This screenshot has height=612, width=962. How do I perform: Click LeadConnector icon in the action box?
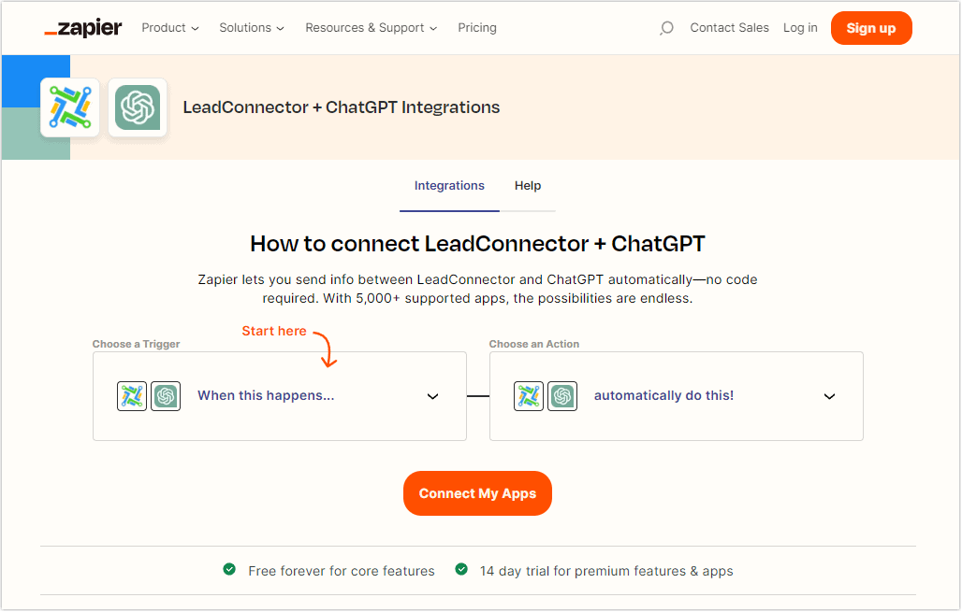click(x=529, y=396)
